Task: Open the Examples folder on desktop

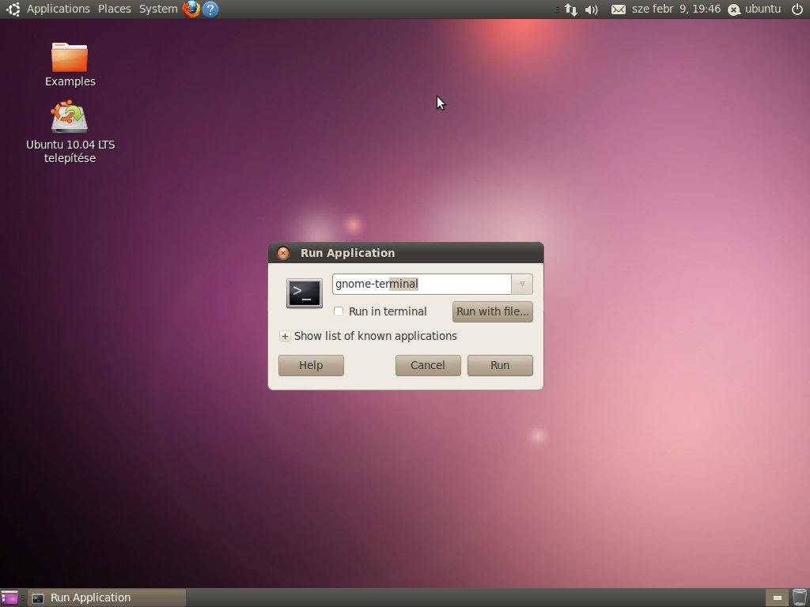Action: (x=70, y=65)
